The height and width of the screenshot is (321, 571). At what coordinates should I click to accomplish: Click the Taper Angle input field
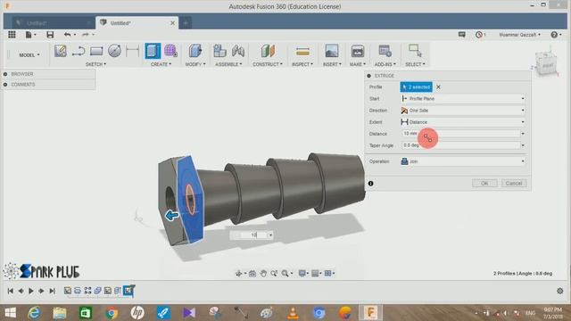point(460,145)
